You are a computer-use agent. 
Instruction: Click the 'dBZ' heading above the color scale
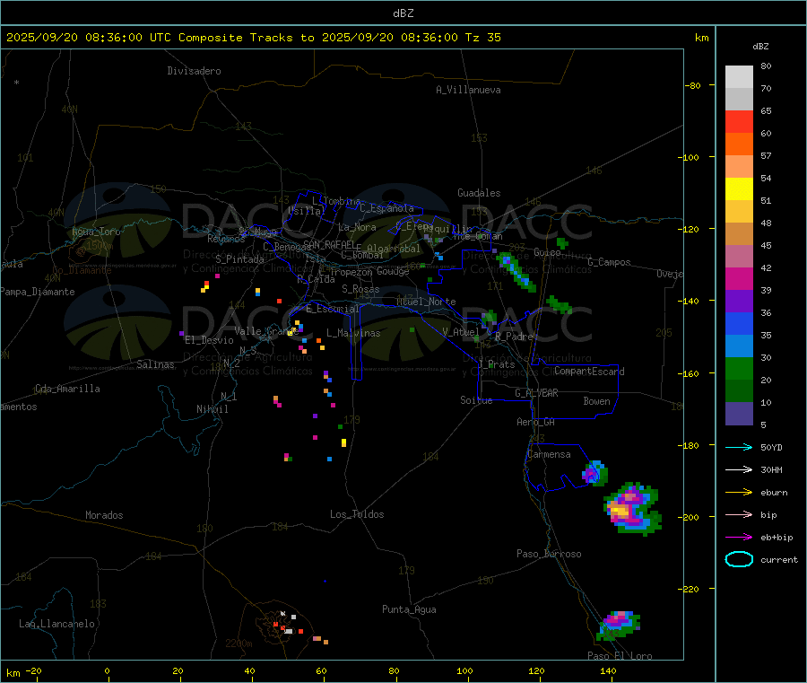(x=760, y=47)
